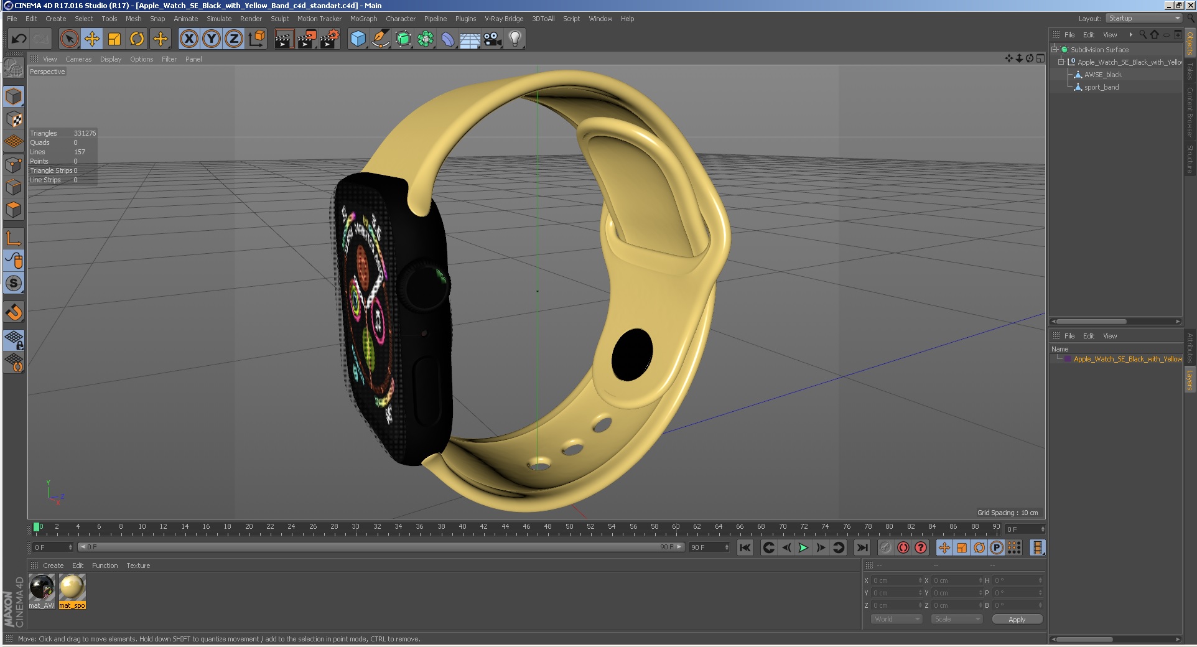1197x647 pixels.
Task: Add a Subdivision Surface generator icon
Action: pos(403,39)
